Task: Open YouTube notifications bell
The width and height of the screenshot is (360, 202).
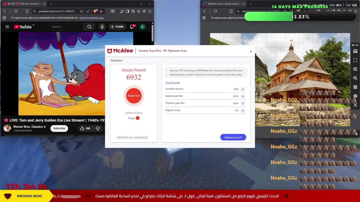Action: (132, 27)
